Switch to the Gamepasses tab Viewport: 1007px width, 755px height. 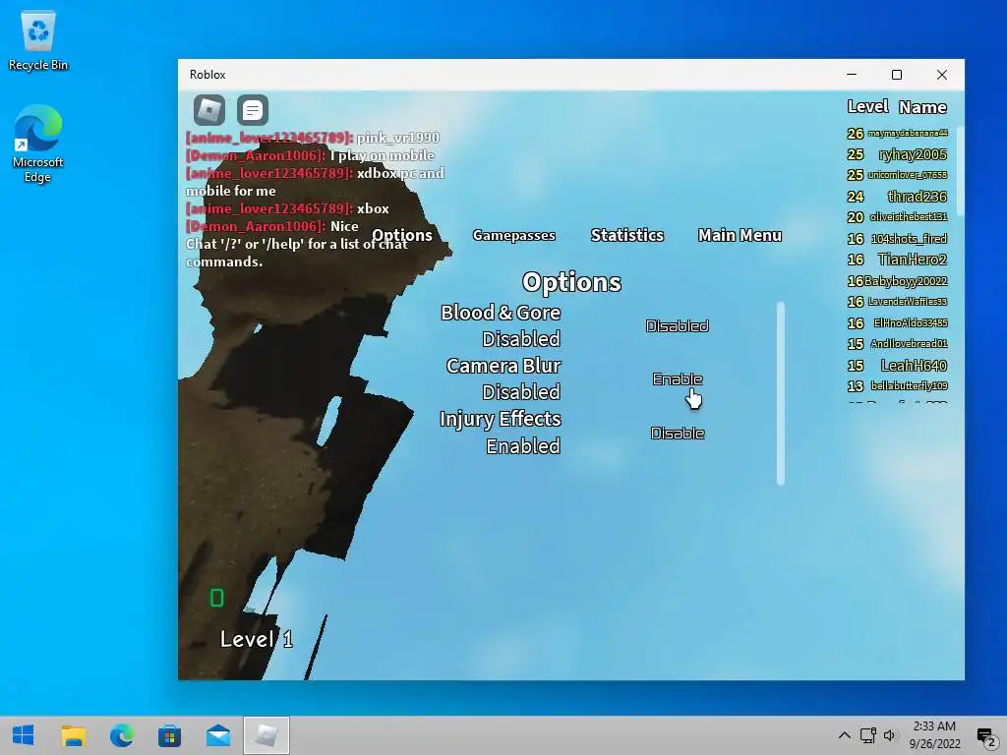pyautogui.click(x=513, y=236)
